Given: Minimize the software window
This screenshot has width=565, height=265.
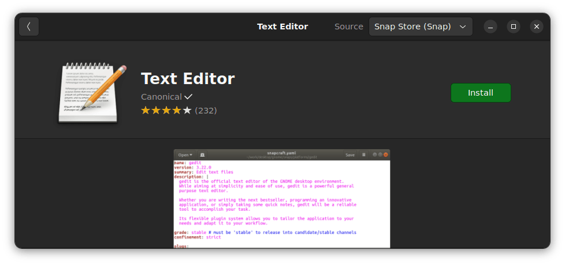Looking at the screenshot, I should [490, 26].
